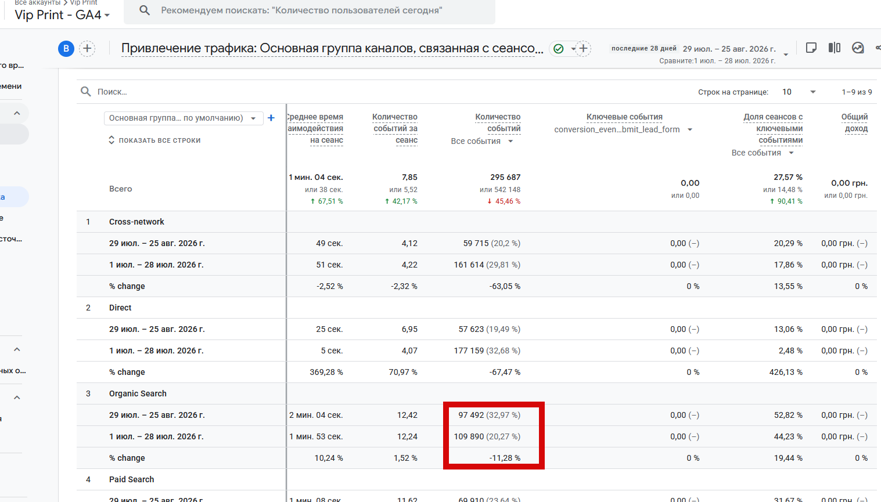
Task: Open rows per page dropdown
Action: [799, 92]
